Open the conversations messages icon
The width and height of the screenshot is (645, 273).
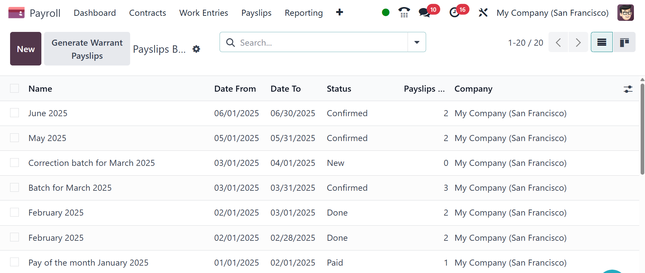click(424, 13)
